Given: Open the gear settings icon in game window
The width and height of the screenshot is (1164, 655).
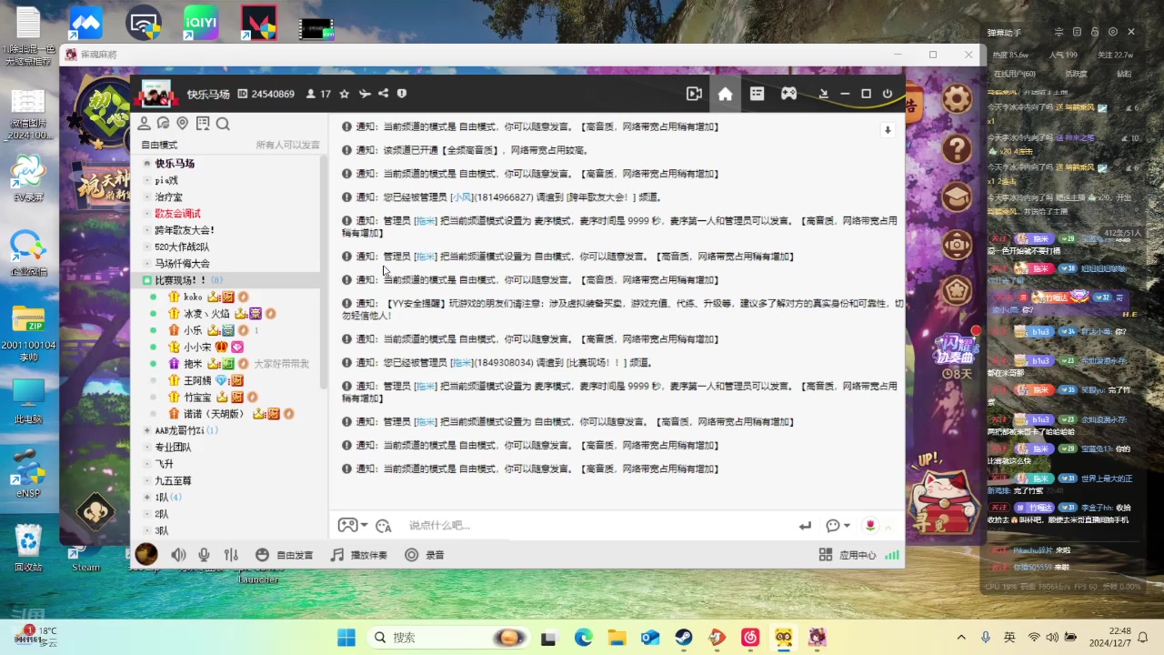Looking at the screenshot, I should point(957,98).
